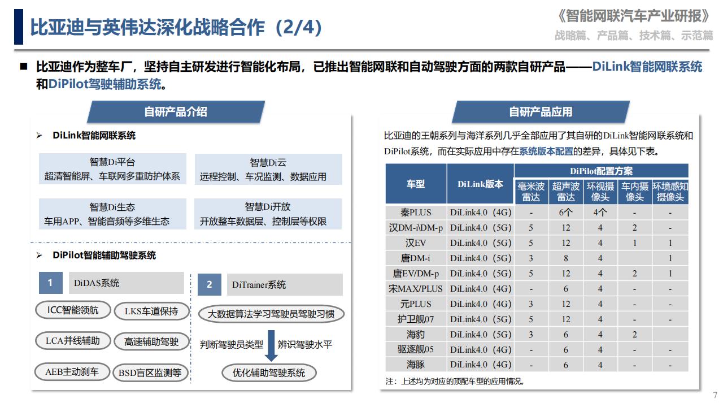Select the 护卫舰07 table cell
This screenshot has width=723, height=407.
click(416, 319)
